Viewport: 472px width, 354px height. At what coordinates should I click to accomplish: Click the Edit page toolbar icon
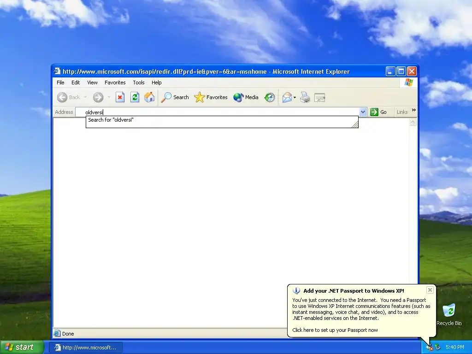320,98
